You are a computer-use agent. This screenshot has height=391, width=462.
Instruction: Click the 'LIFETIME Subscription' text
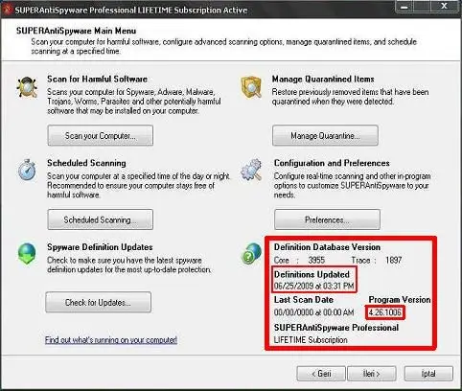click(311, 340)
